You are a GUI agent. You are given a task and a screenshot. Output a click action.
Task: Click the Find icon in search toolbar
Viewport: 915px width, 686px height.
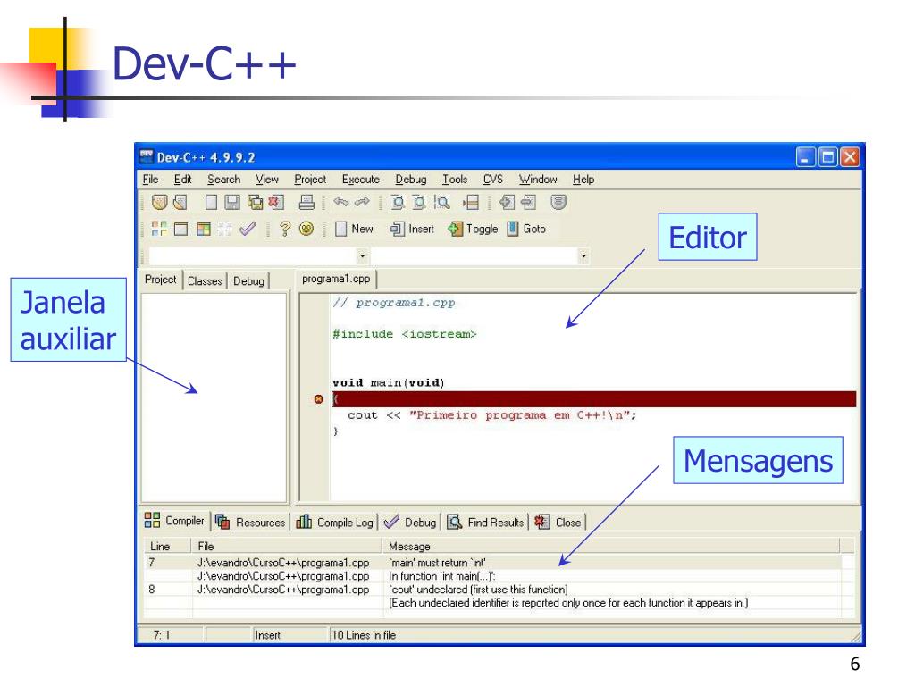click(x=398, y=203)
